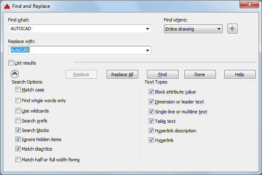The height and width of the screenshot is (175, 262).
Task: Open Help for this dialog
Action: point(240,74)
